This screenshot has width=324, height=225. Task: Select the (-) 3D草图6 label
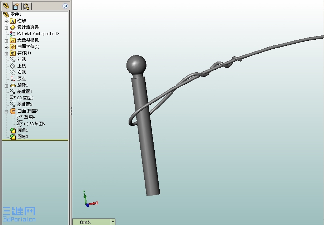(x=34, y=124)
